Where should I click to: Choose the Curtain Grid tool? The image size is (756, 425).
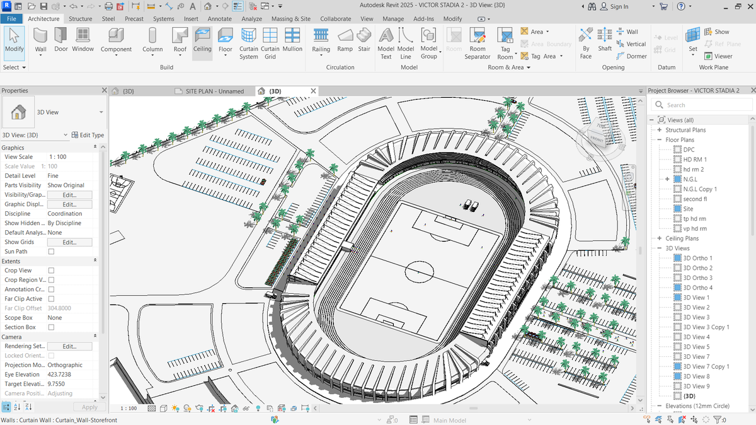coord(270,43)
